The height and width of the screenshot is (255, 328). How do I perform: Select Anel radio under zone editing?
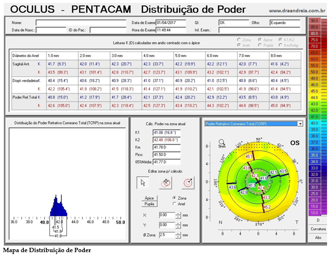[x=174, y=204]
